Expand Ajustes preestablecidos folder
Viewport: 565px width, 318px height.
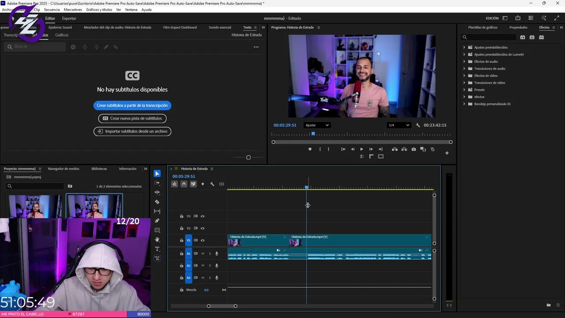(464, 47)
